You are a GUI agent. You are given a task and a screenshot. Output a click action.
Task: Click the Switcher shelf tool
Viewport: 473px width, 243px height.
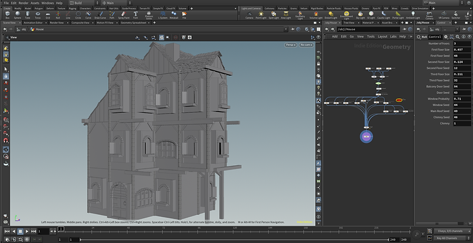coord(456,15)
